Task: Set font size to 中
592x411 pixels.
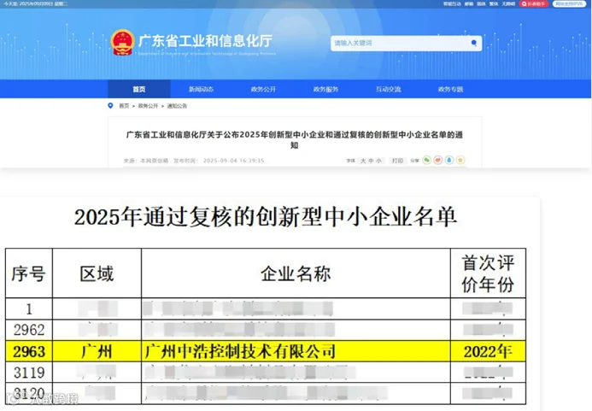Action: click(x=371, y=161)
